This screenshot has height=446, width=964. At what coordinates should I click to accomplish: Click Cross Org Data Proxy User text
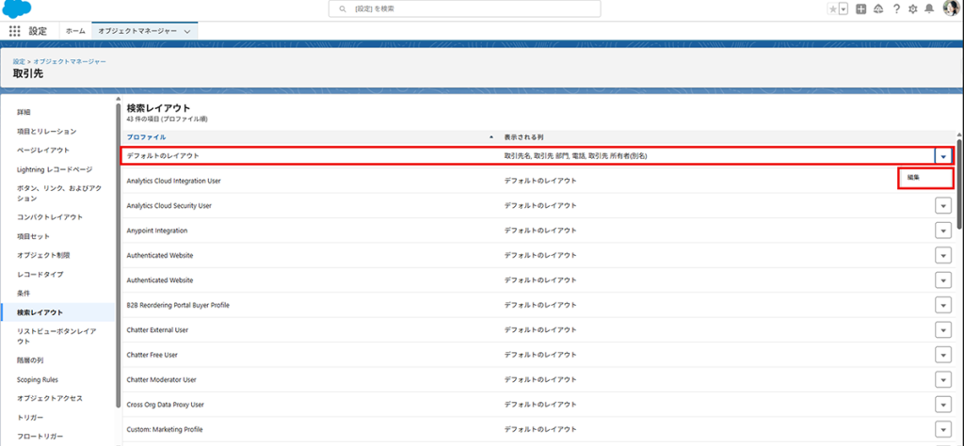click(166, 405)
